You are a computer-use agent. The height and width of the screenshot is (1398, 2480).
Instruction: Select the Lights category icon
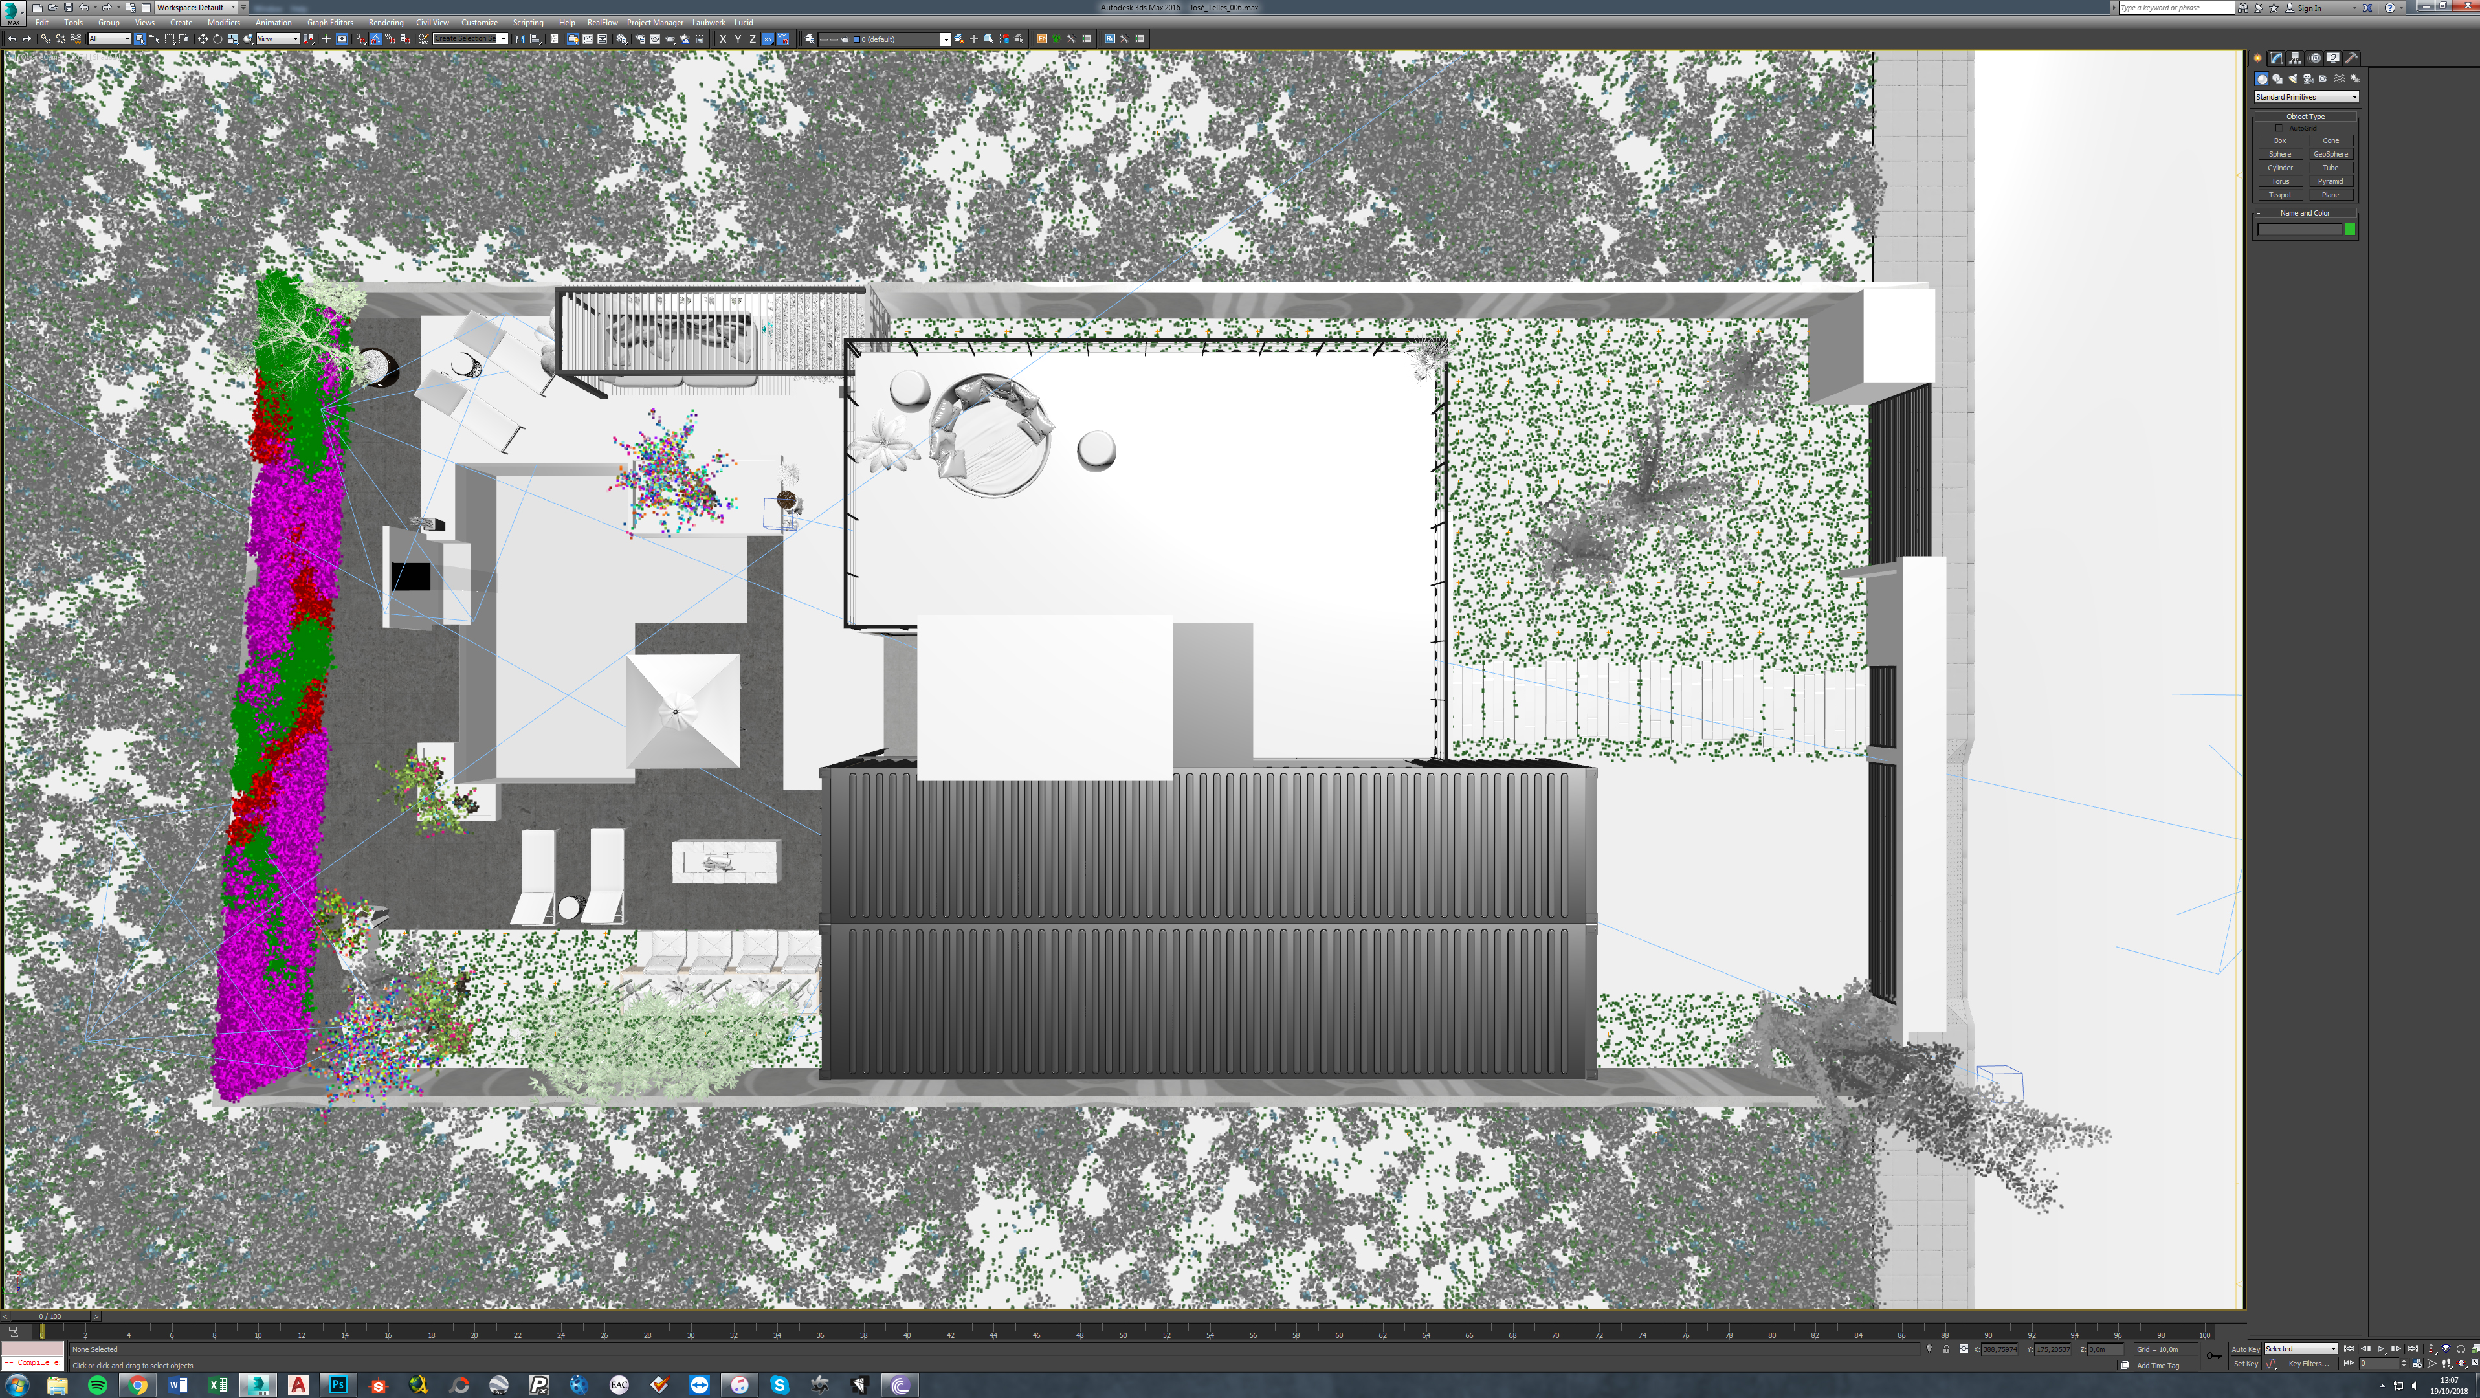(2293, 79)
